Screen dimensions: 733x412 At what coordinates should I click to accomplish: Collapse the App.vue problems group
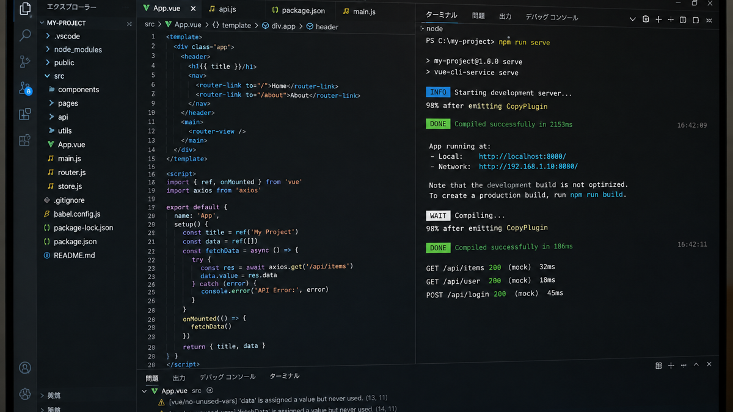click(x=144, y=391)
